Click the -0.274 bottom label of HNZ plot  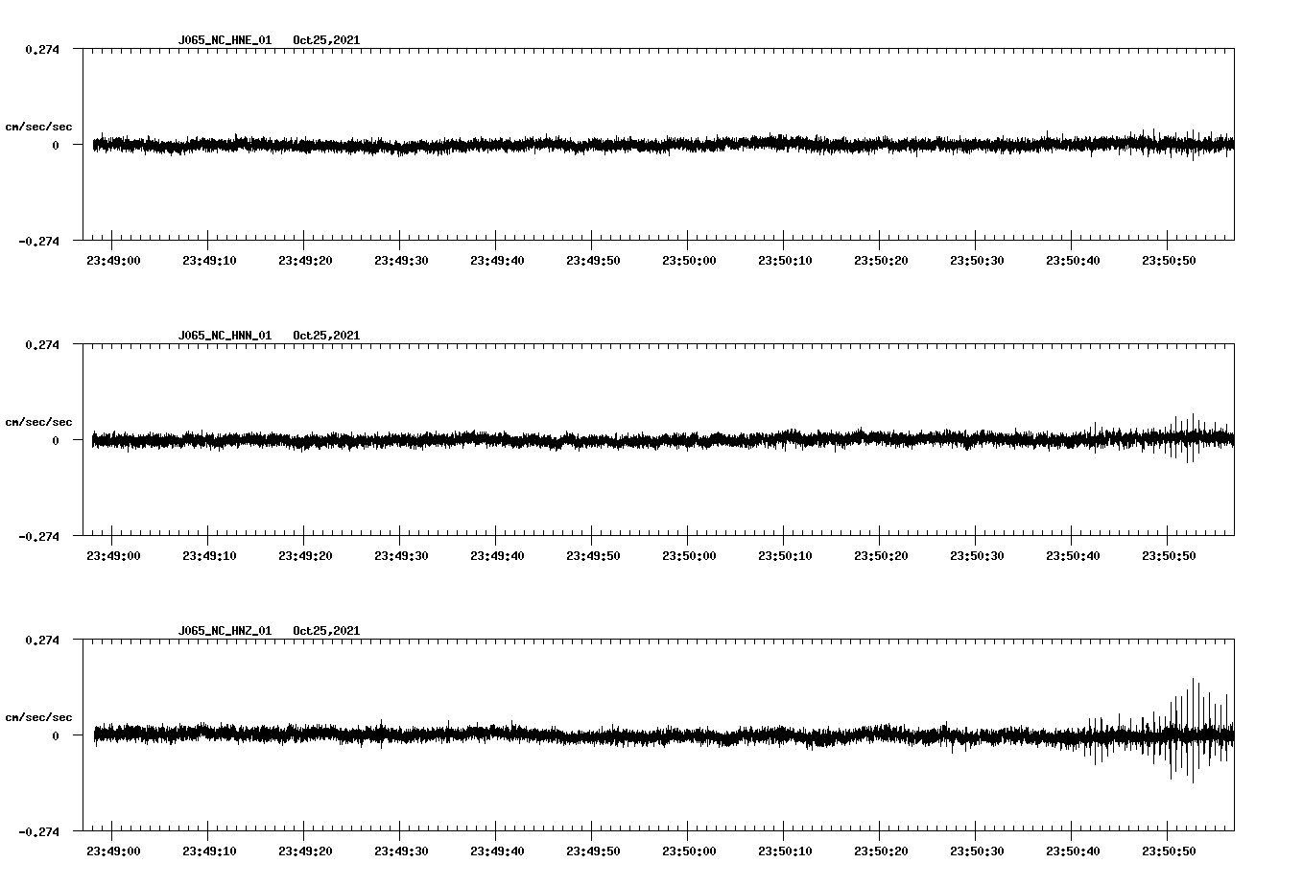(38, 831)
